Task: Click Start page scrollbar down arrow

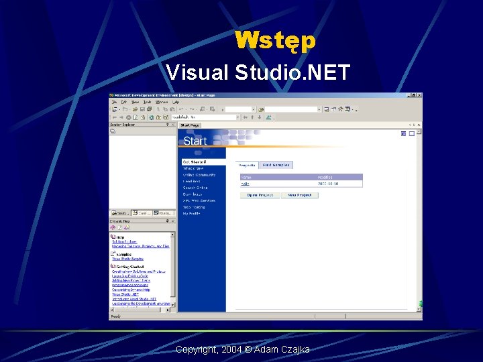Action: (x=419, y=309)
